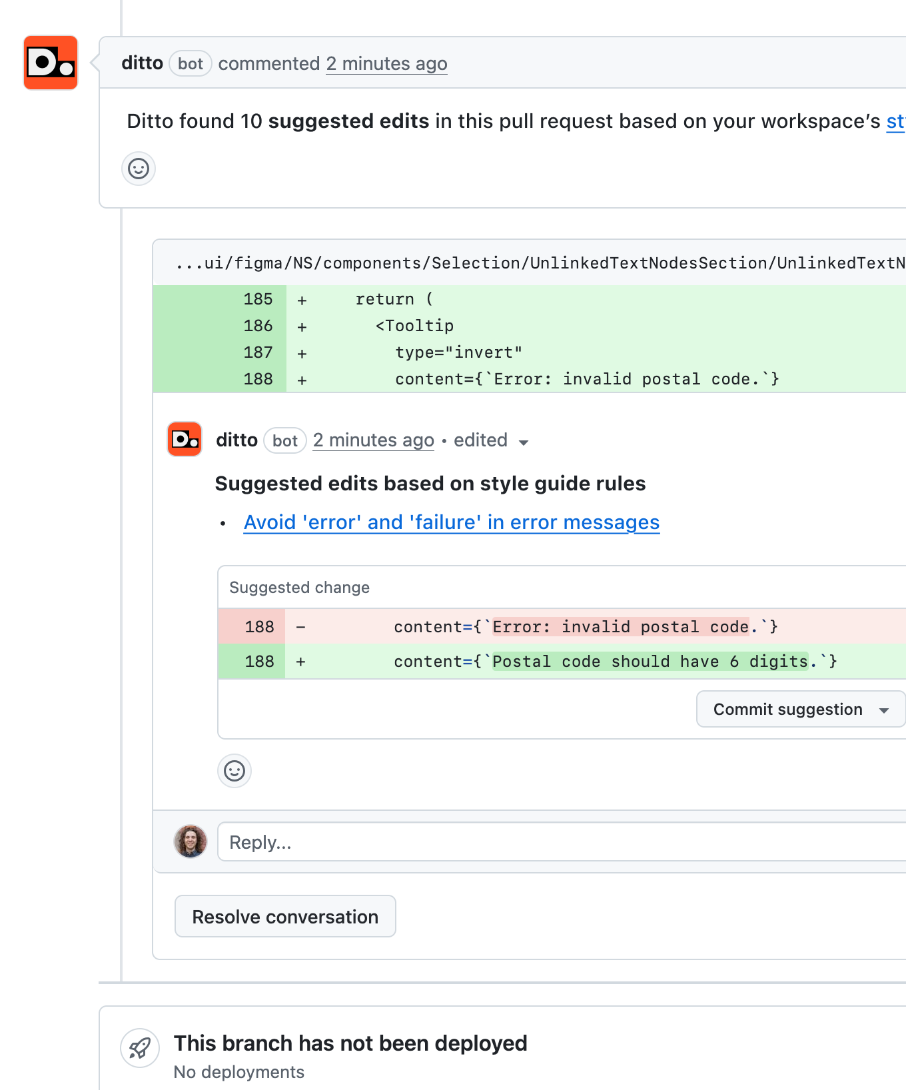This screenshot has height=1090, width=906.
Task: Click the 'Suggested change' header text
Action: 300,588
